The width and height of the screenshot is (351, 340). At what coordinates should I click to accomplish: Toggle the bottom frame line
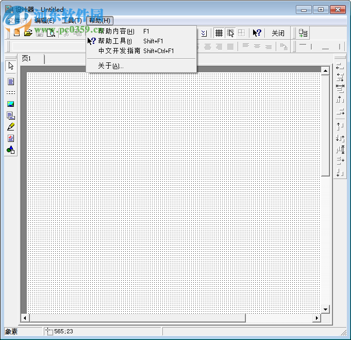coord(325,48)
